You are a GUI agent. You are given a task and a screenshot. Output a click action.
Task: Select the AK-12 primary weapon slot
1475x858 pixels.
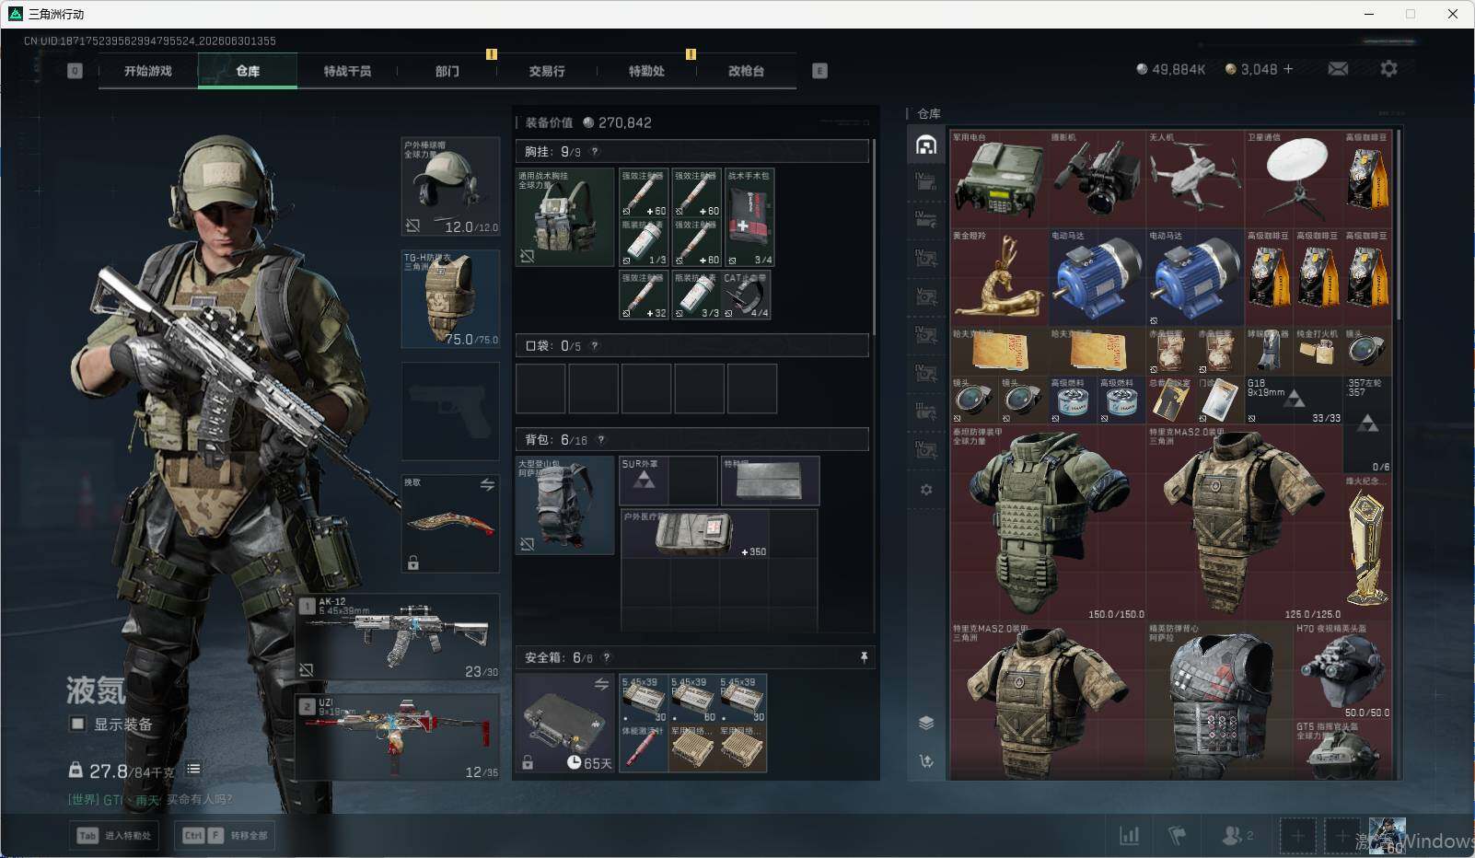399,637
